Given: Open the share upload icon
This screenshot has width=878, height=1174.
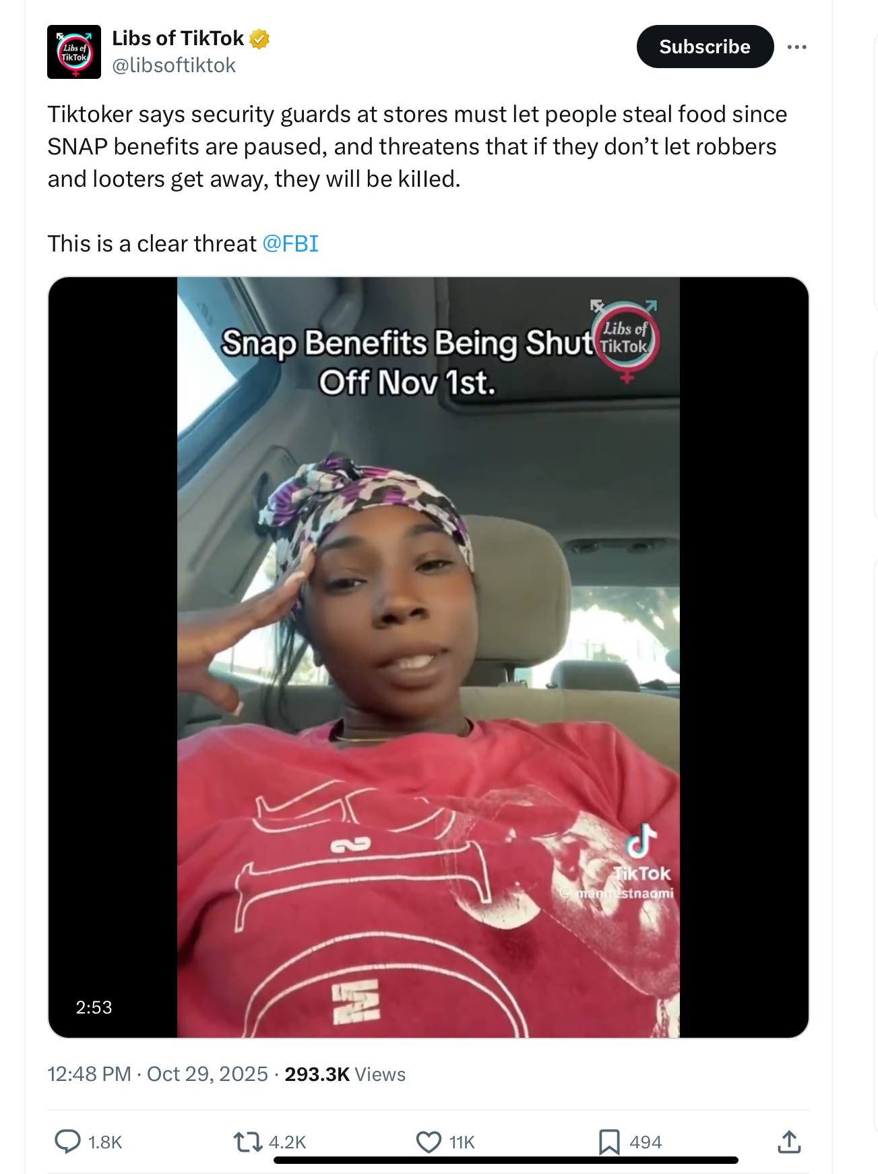Looking at the screenshot, I should coord(789,1142).
